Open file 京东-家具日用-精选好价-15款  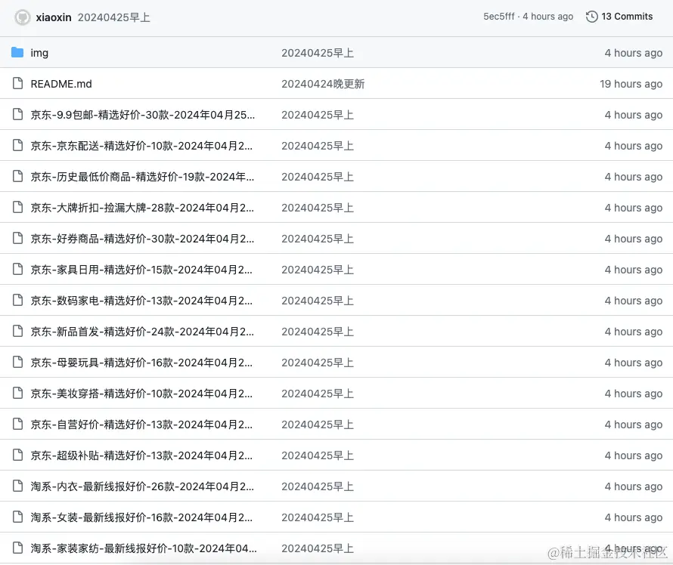(141, 270)
